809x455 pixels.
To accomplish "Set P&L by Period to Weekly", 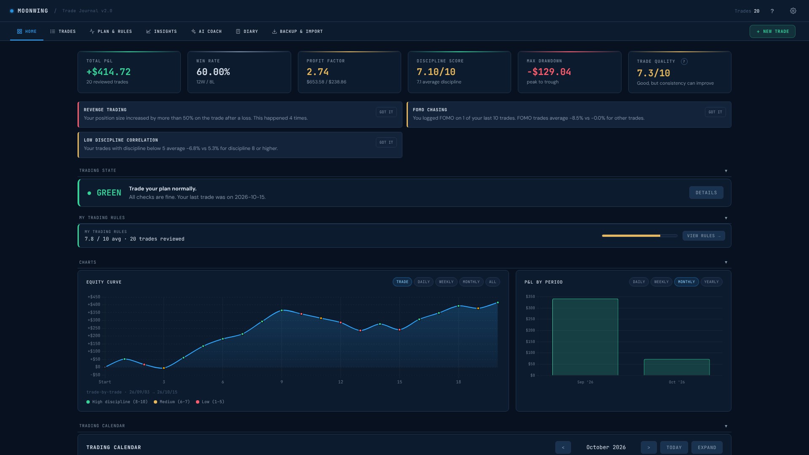I will coord(662,282).
